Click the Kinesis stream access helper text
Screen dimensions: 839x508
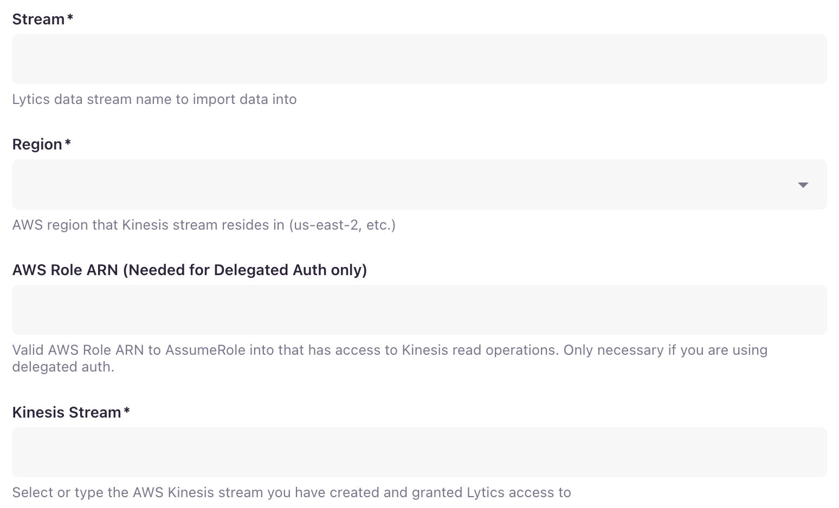click(x=291, y=492)
